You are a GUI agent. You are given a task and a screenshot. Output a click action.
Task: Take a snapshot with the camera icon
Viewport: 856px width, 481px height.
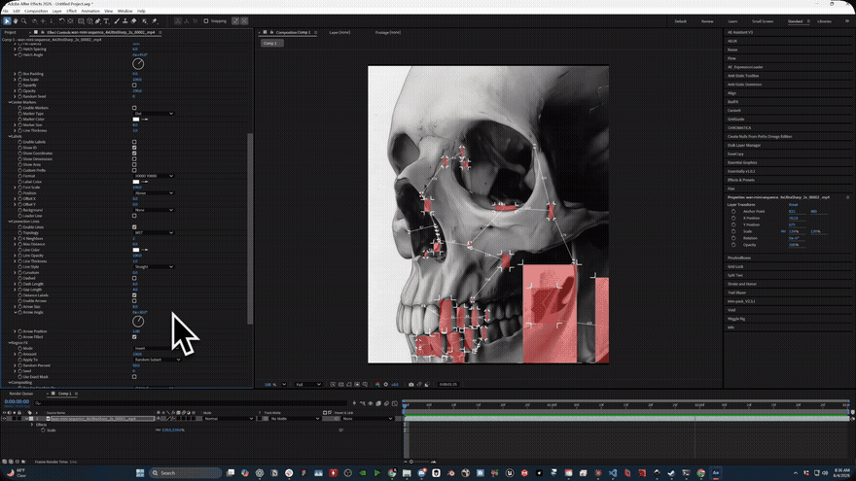[411, 385]
